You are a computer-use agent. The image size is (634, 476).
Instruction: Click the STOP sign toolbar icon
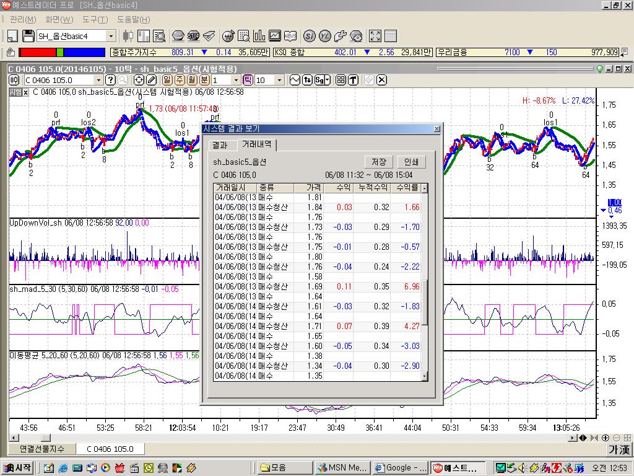[x=193, y=36]
